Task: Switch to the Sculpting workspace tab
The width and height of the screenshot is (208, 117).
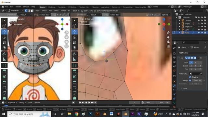Action: click(x=62, y=7)
